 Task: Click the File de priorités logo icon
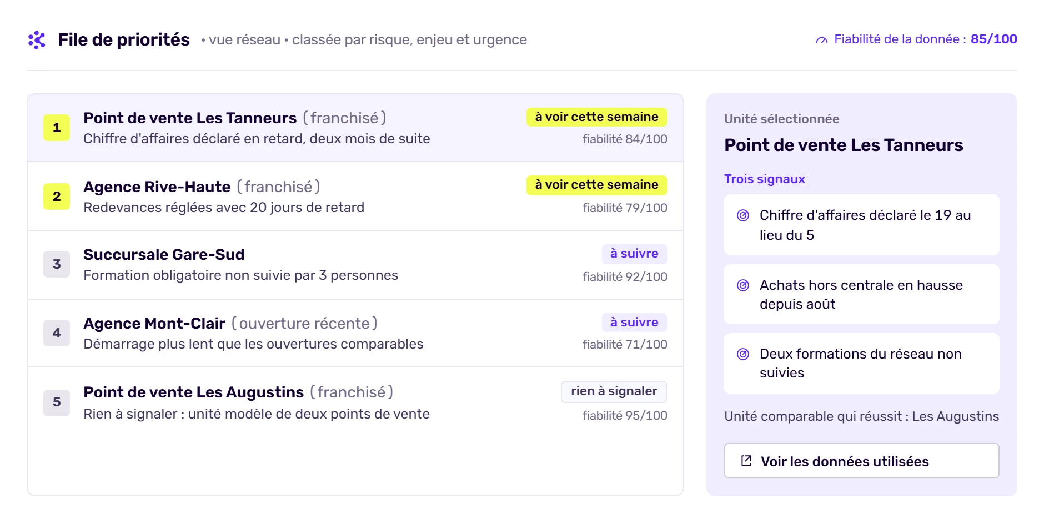[37, 40]
